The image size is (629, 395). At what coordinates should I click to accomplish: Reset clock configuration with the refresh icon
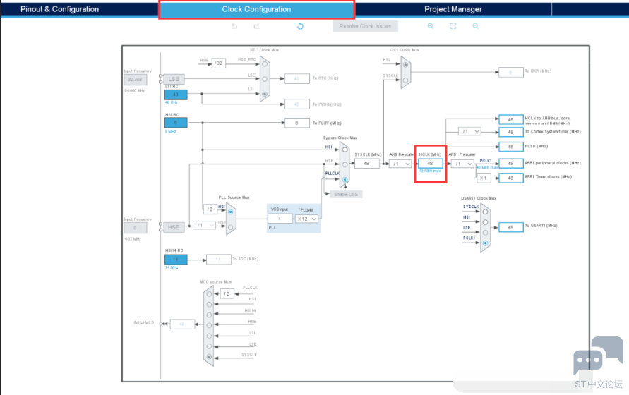click(x=300, y=26)
